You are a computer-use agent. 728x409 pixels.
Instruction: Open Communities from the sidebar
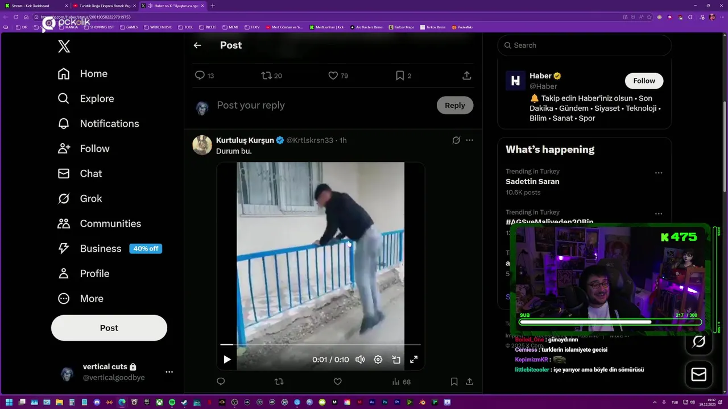pos(99,224)
